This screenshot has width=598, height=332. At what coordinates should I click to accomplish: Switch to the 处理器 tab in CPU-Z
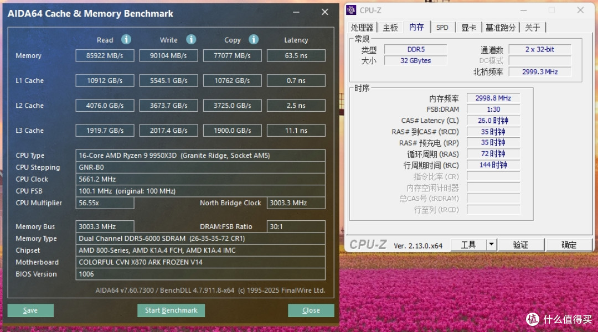[x=362, y=28]
